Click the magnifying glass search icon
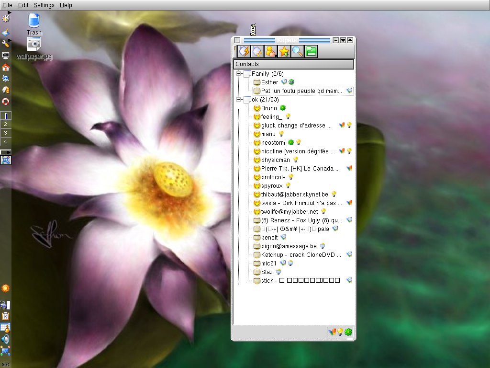This screenshot has width=490, height=368. click(x=298, y=51)
